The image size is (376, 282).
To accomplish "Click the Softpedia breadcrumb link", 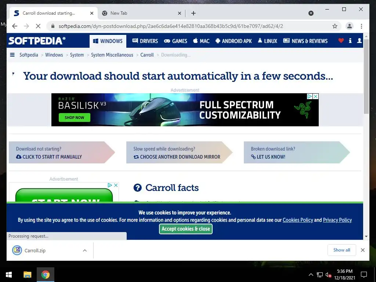I will (29, 55).
